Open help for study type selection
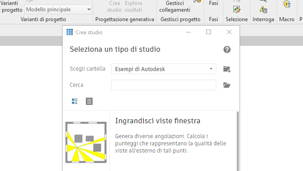 (227, 49)
